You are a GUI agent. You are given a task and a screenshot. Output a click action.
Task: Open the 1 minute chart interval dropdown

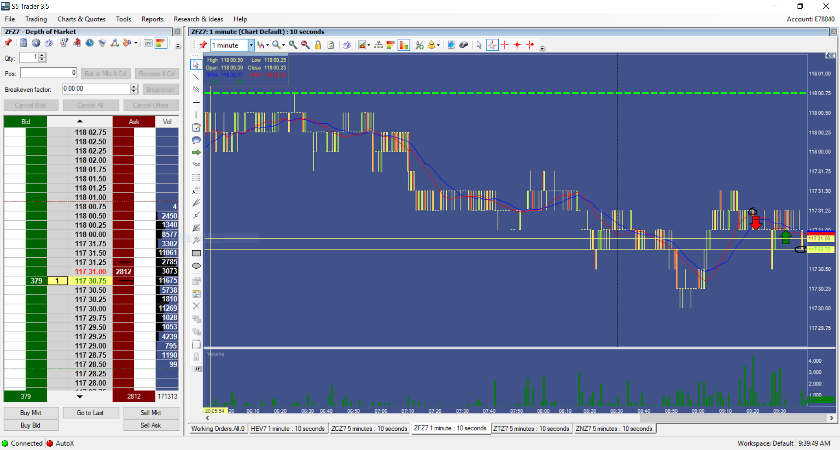coord(251,45)
